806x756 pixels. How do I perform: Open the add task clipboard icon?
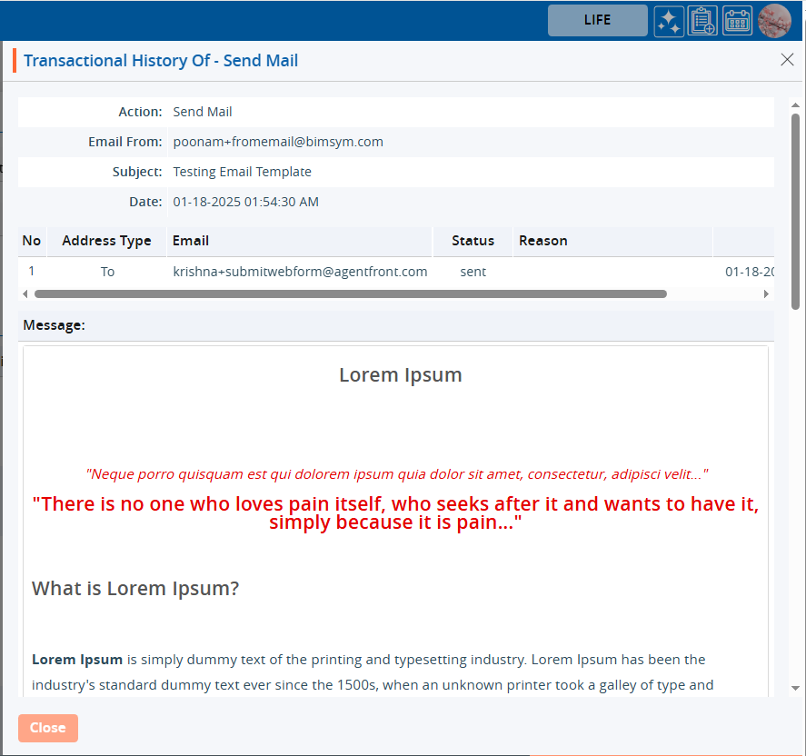click(x=702, y=20)
